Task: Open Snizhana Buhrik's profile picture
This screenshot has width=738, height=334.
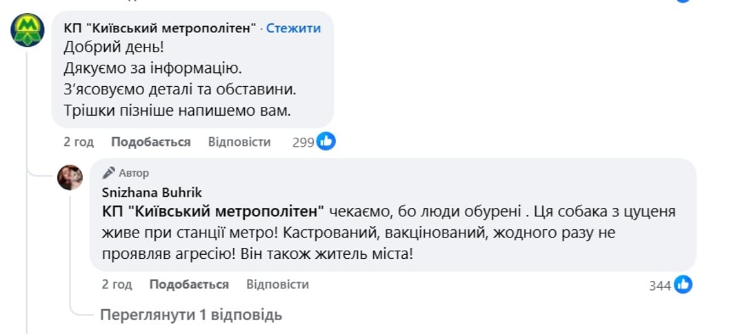Action: click(70, 178)
